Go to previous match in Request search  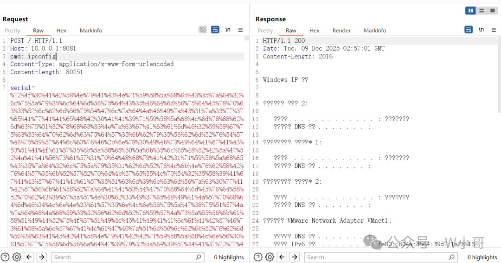[x=29, y=257]
